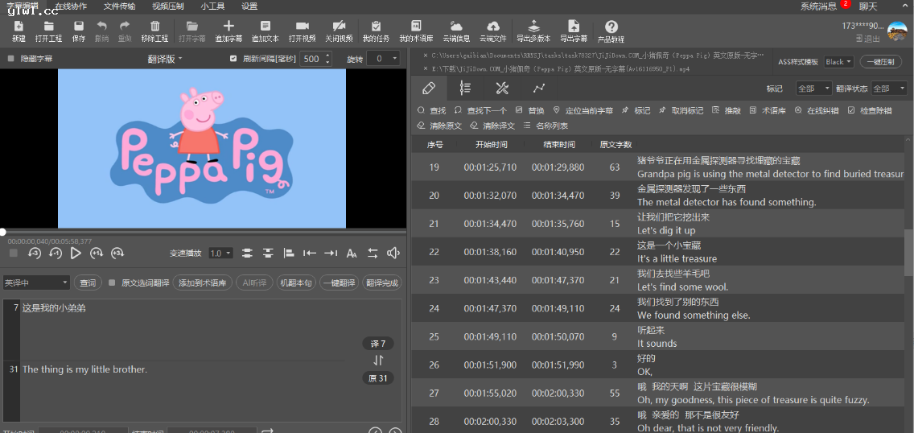Click the 新建 (New) toolbar icon
Viewport: 914px width, 433px height.
click(19, 27)
